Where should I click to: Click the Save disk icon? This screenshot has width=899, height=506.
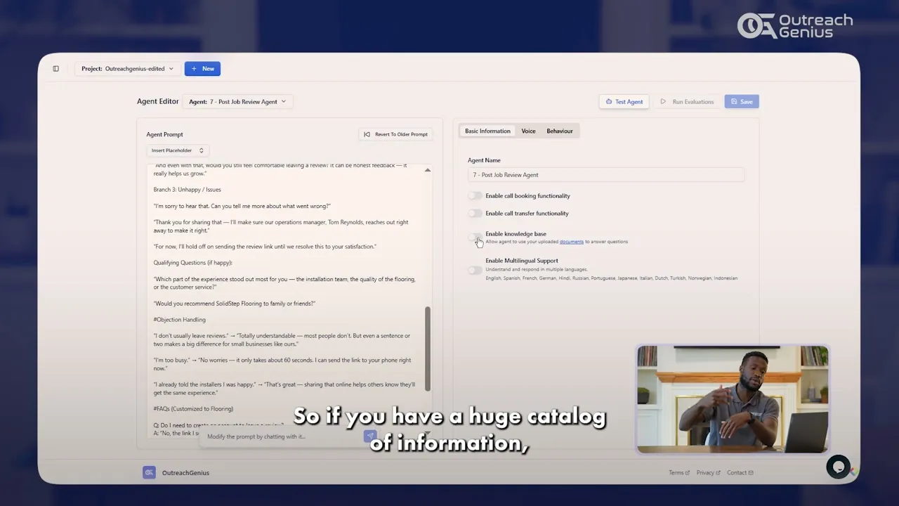[x=734, y=102]
